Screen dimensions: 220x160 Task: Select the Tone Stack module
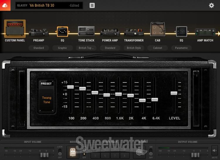click(x=86, y=31)
